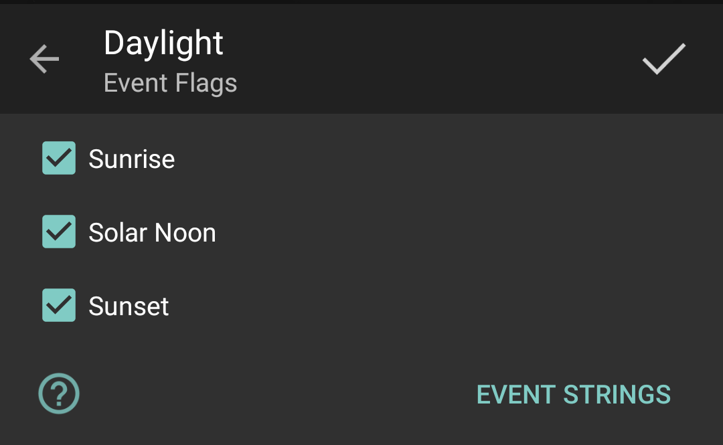The height and width of the screenshot is (445, 723).
Task: Uncheck the Solar Noon checkbox
Action: click(59, 232)
